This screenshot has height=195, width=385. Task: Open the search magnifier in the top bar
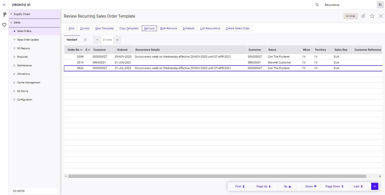point(317,5)
